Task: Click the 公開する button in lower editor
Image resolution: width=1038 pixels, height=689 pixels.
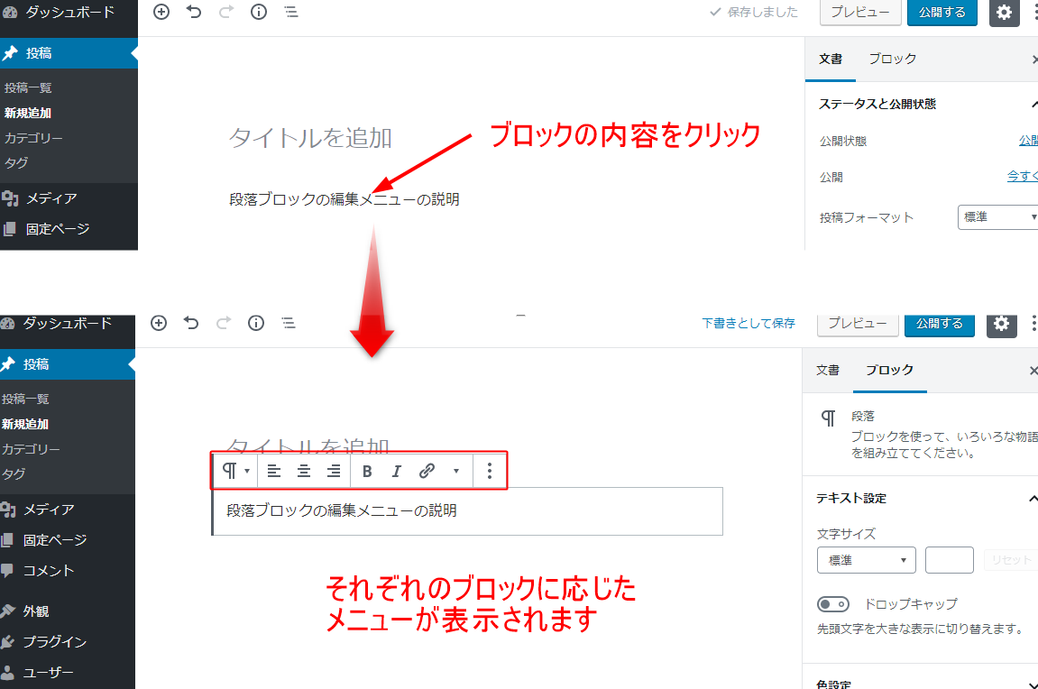Action: pos(939,324)
